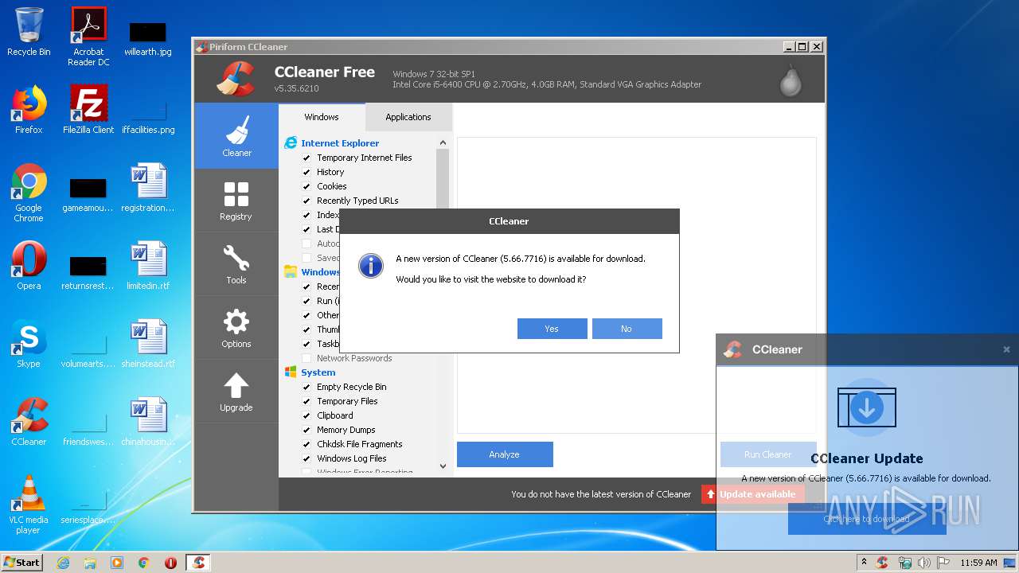The image size is (1019, 573).
Task: Toggle Chkdsk File Fragments checkbox
Action: 306,444
